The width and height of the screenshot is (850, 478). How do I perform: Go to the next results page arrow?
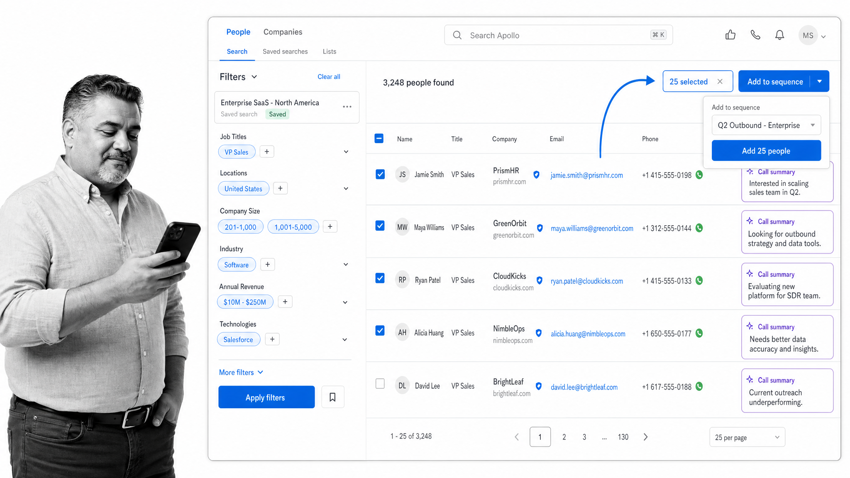pyautogui.click(x=645, y=437)
